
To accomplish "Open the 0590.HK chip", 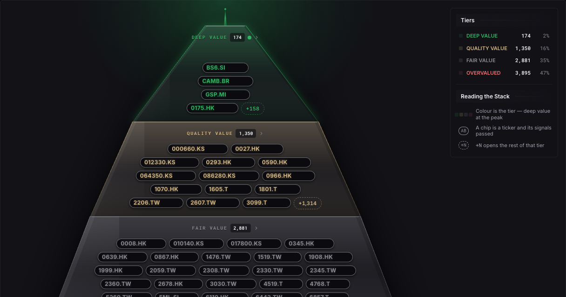I will pos(284,162).
